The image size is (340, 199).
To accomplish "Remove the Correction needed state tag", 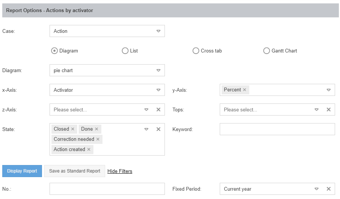I will point(98,139).
